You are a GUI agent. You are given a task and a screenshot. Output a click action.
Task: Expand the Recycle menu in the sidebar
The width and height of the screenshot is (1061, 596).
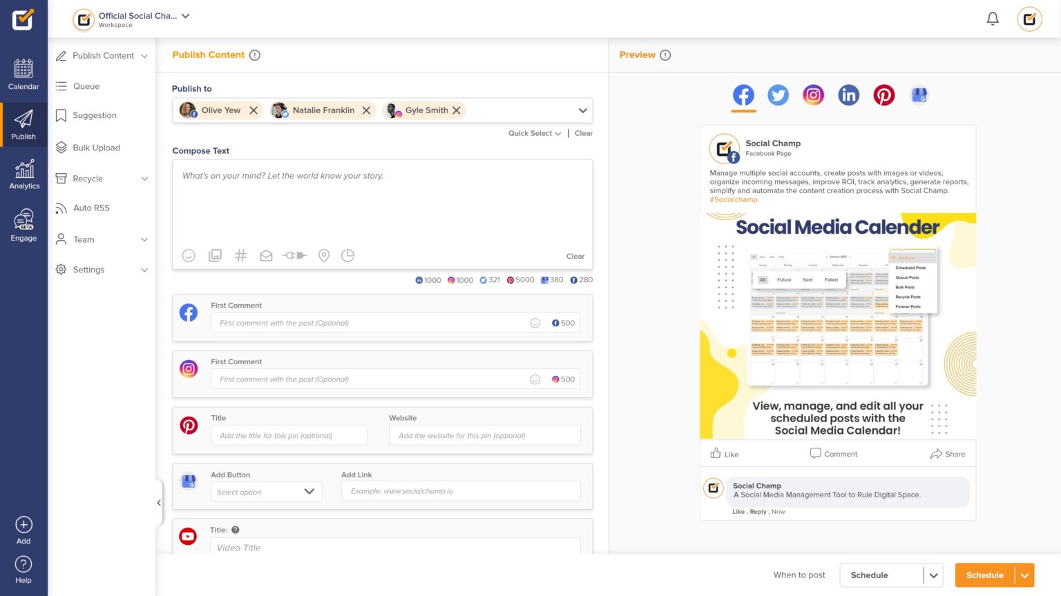tap(144, 179)
